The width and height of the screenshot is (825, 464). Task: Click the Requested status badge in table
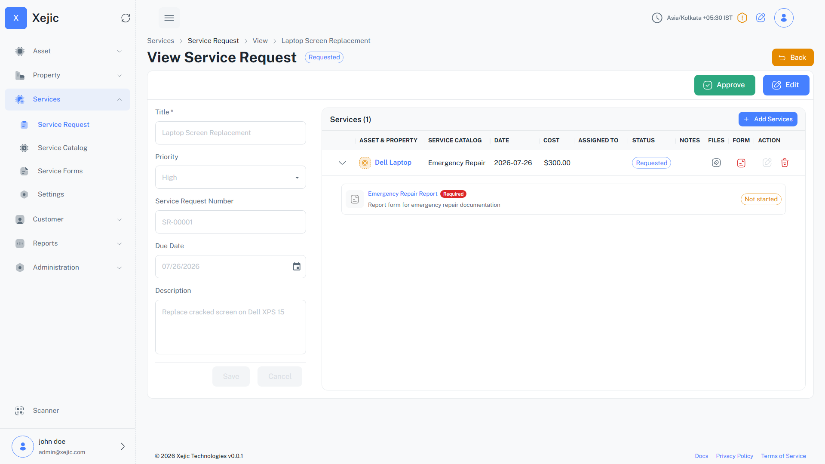(651, 163)
